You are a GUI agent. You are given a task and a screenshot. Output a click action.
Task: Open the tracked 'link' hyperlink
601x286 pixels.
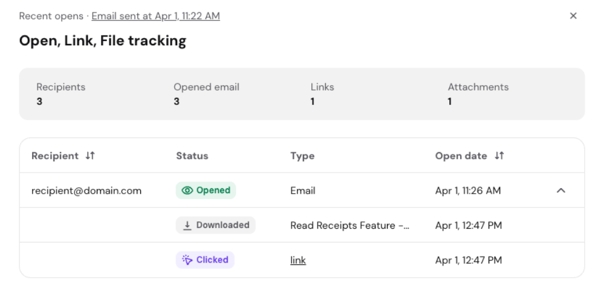(x=298, y=261)
